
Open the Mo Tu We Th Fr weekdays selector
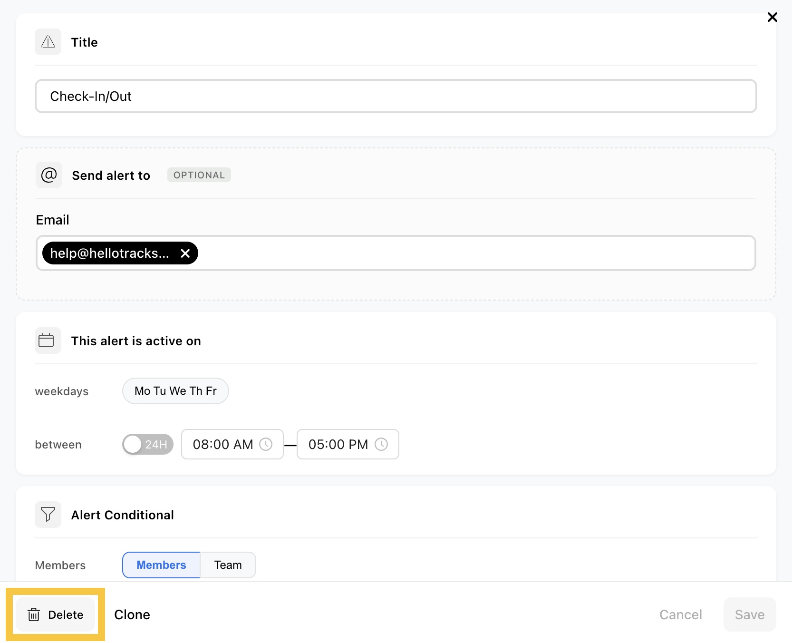pos(175,391)
